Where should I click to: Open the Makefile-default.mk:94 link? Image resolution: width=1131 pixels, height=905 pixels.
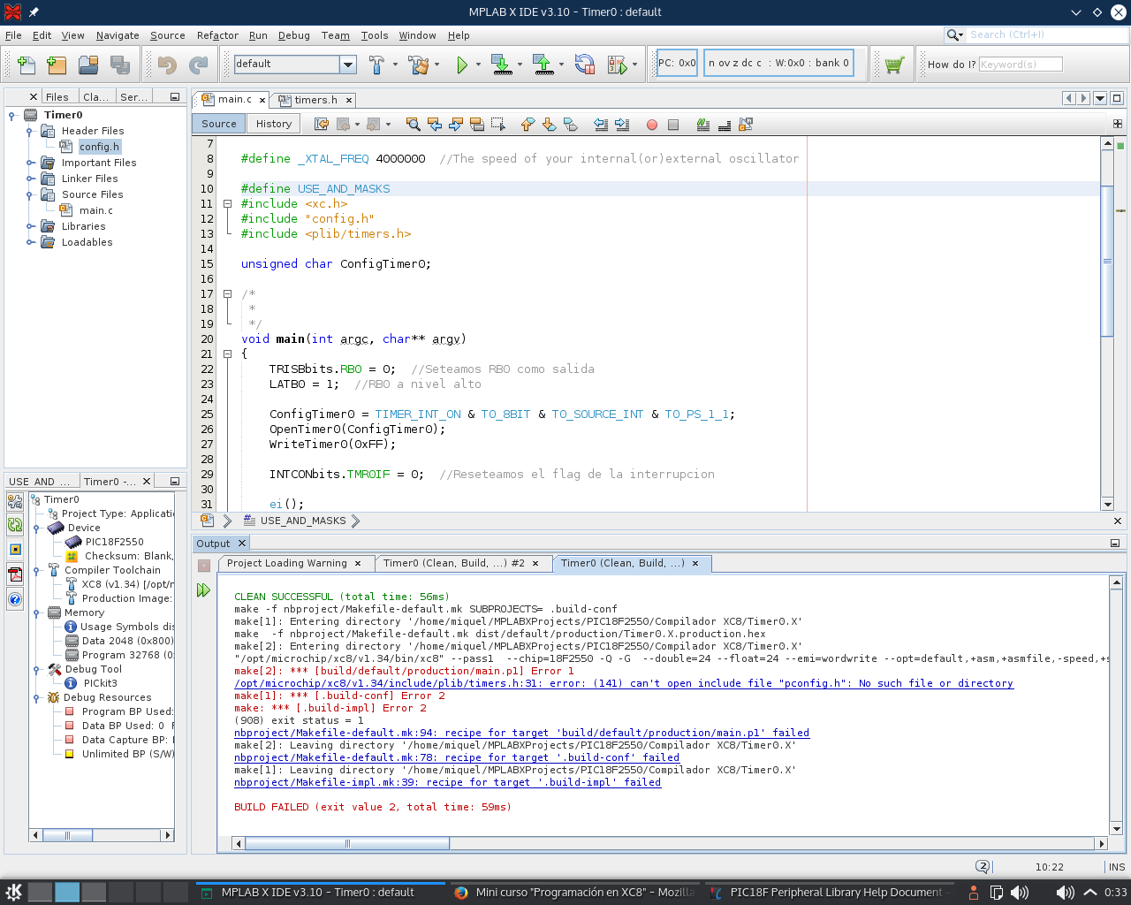(521, 733)
